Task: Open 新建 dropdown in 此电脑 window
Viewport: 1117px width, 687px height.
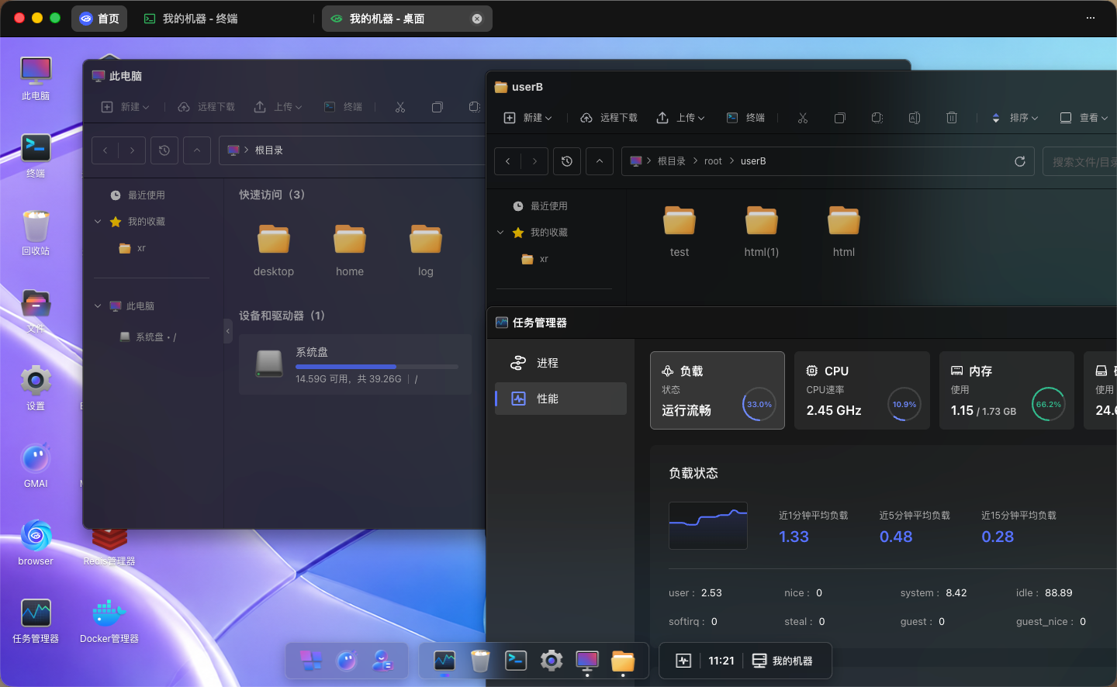Action: pyautogui.click(x=126, y=107)
